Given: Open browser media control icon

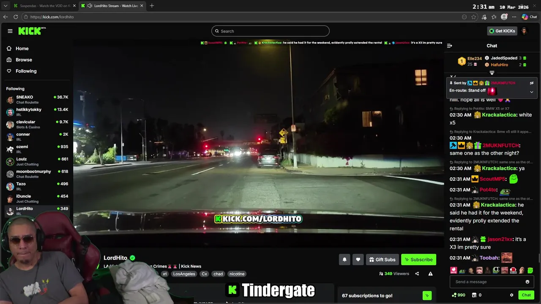Looking at the screenshot, I should pyautogui.click(x=484, y=17).
